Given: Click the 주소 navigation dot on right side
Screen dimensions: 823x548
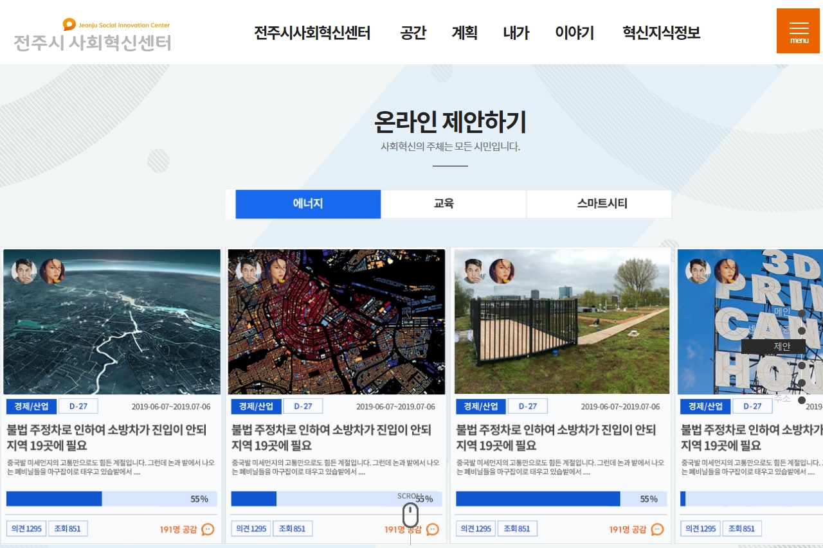Looking at the screenshot, I should (802, 400).
